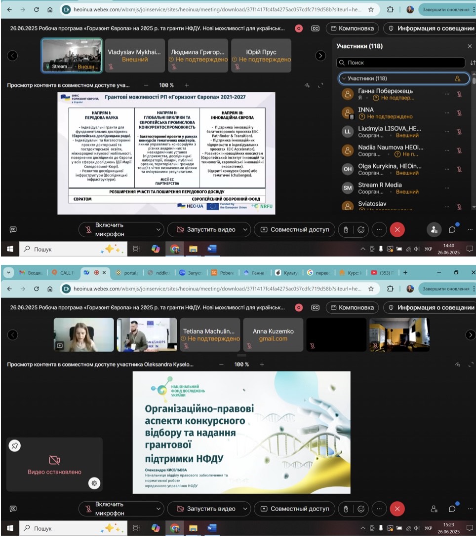Screen dimensions: 476x551
Task: Open the three-dot menu for Olga Kurykina
Action: tap(447, 169)
